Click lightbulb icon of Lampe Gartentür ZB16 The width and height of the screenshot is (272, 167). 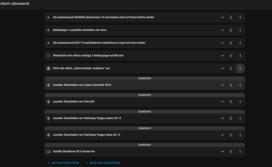click(48, 85)
